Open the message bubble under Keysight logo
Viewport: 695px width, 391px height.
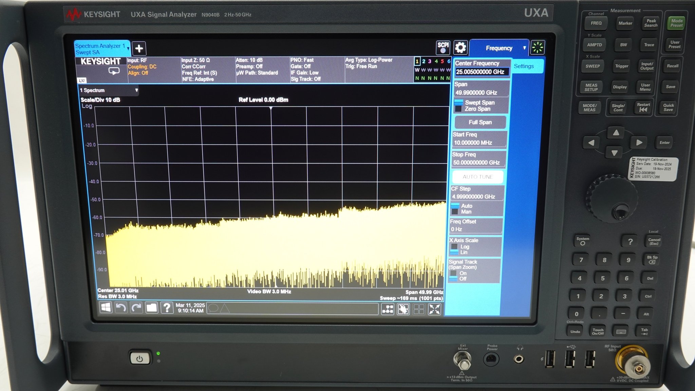[114, 71]
